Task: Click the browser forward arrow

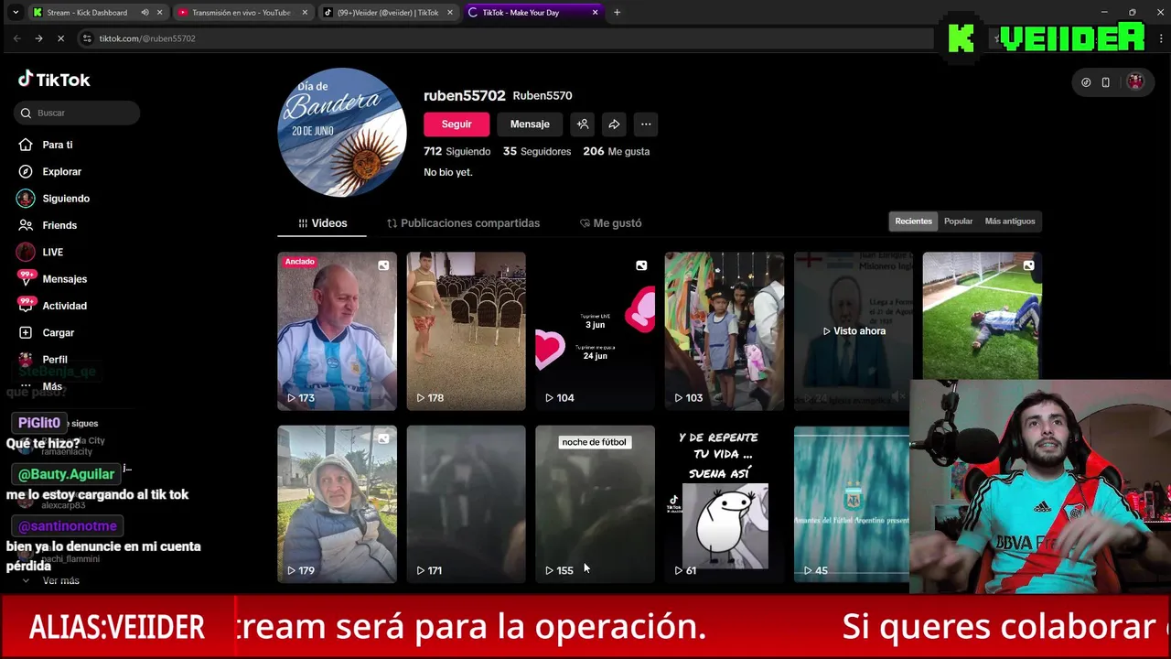Action: click(x=38, y=38)
